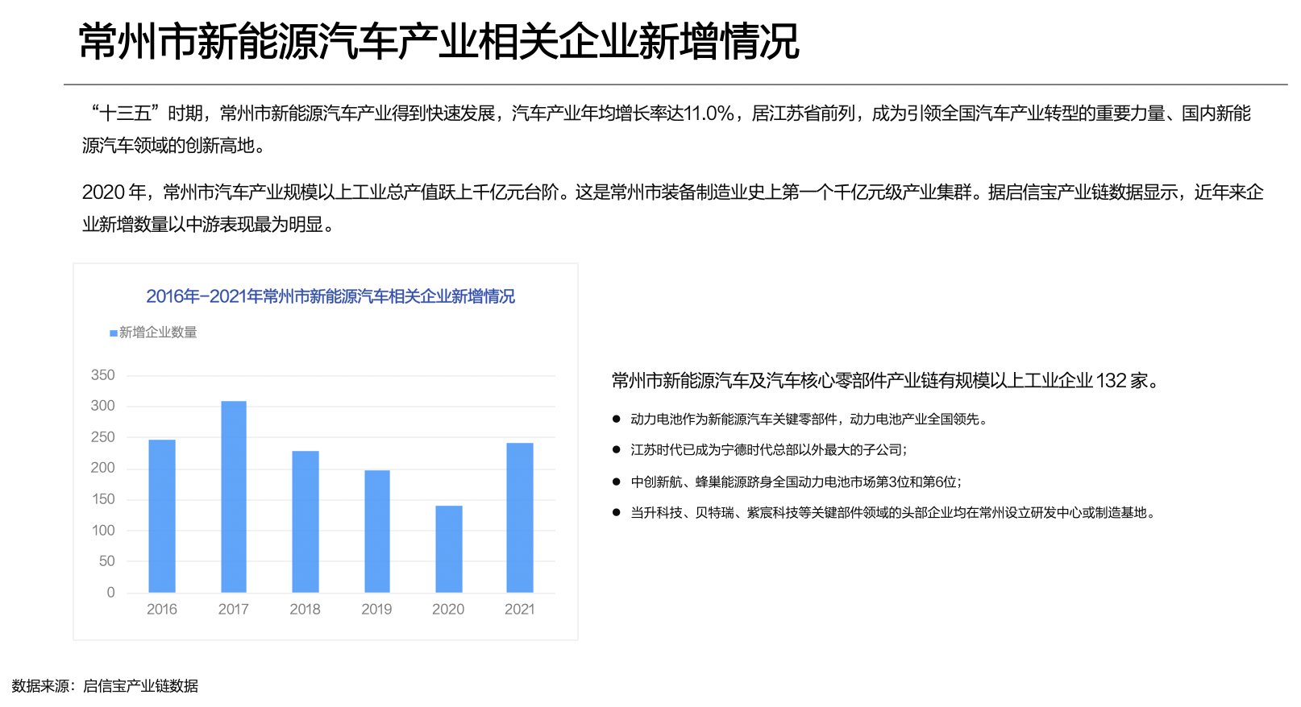1301x707 pixels.
Task: Select the 2019 bar in the chart
Action: pyautogui.click(x=377, y=531)
